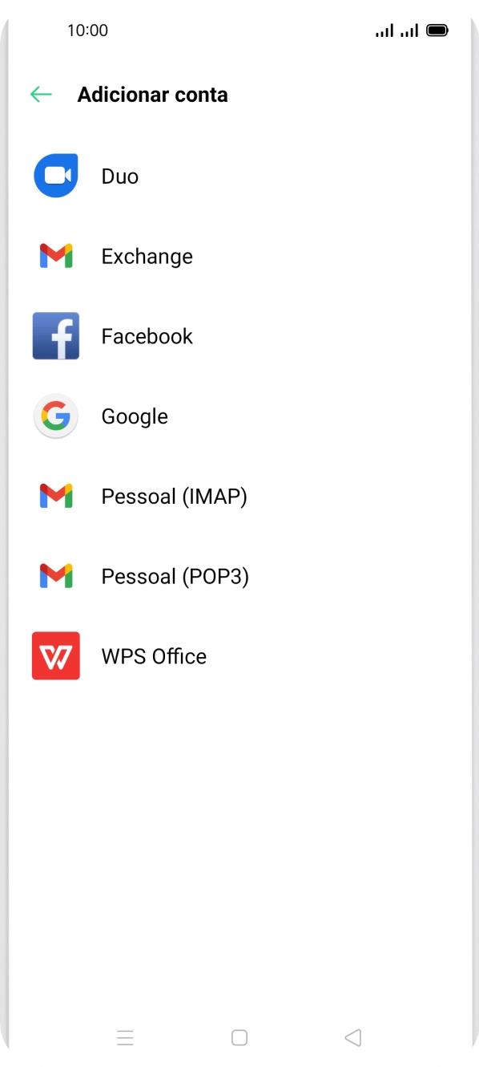Tap the Pessoal (POP3) mail icon
The width and height of the screenshot is (479, 1067).
pyautogui.click(x=55, y=576)
